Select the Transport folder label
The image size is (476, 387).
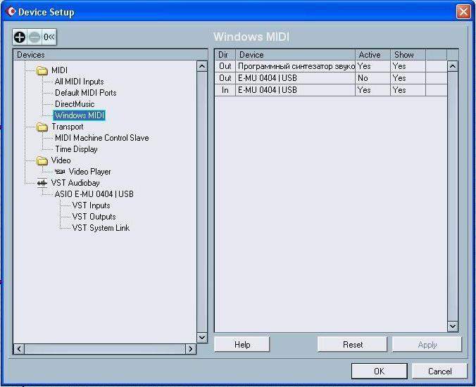pyautogui.click(x=68, y=127)
